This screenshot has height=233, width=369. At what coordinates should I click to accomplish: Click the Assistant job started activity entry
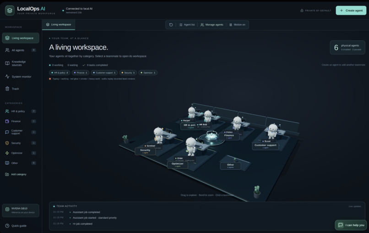click(x=95, y=218)
